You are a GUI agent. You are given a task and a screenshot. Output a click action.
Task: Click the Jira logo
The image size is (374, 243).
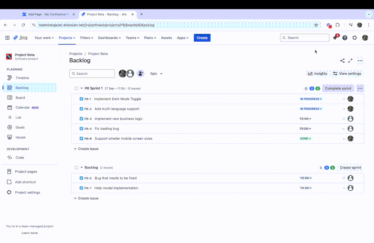tap(20, 38)
